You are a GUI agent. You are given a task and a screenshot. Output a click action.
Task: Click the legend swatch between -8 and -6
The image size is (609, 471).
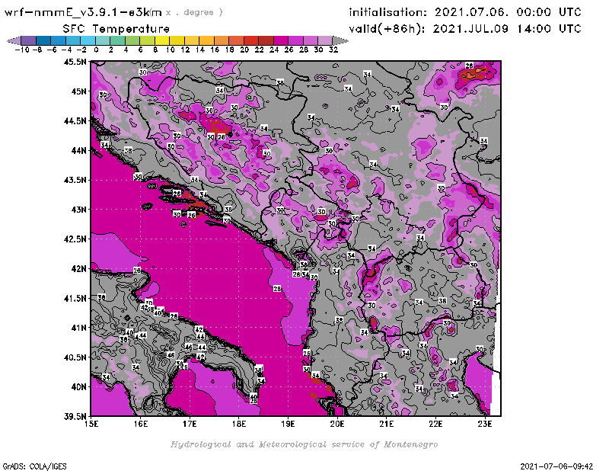pyautogui.click(x=43, y=40)
